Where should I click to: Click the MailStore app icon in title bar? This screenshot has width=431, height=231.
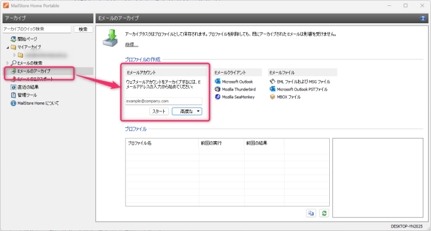coord(6,5)
